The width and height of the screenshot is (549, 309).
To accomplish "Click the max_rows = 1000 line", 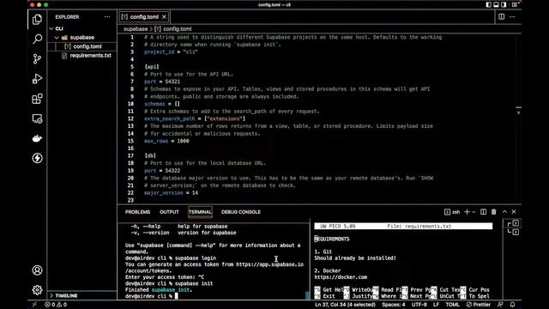I will tap(166, 141).
